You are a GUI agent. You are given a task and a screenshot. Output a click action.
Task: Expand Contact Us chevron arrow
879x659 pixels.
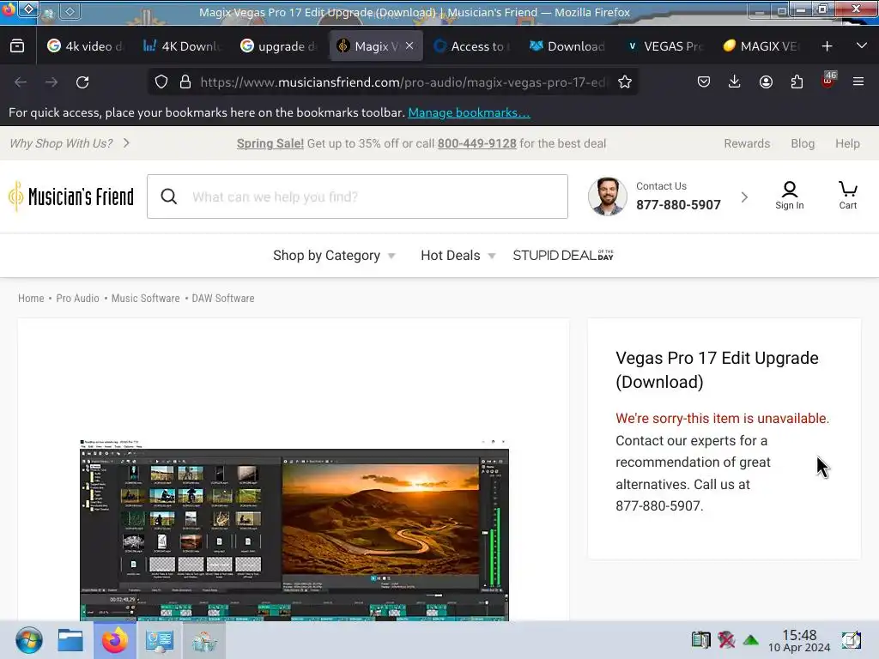click(744, 197)
